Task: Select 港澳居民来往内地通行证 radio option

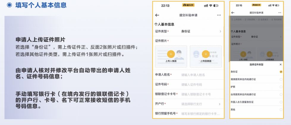Action: [281, 79]
